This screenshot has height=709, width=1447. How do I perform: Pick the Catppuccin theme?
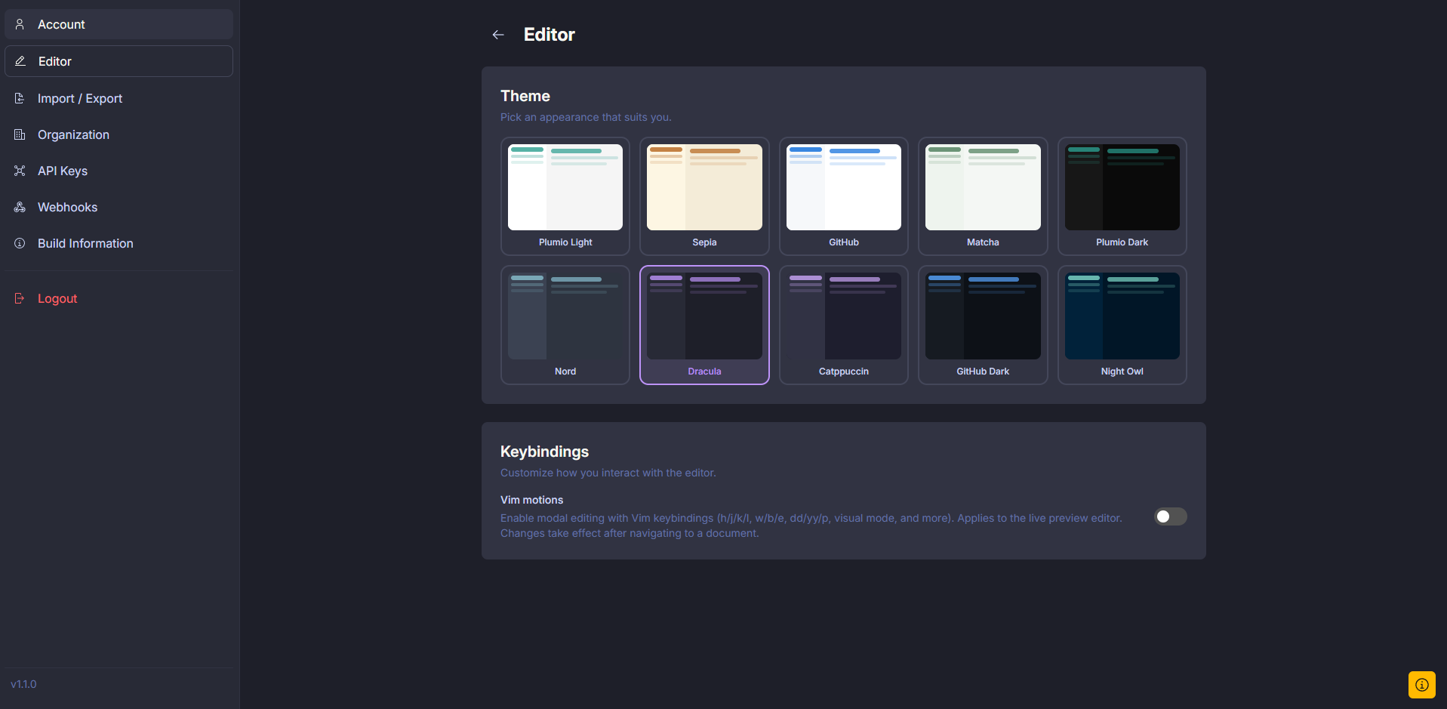(x=844, y=325)
